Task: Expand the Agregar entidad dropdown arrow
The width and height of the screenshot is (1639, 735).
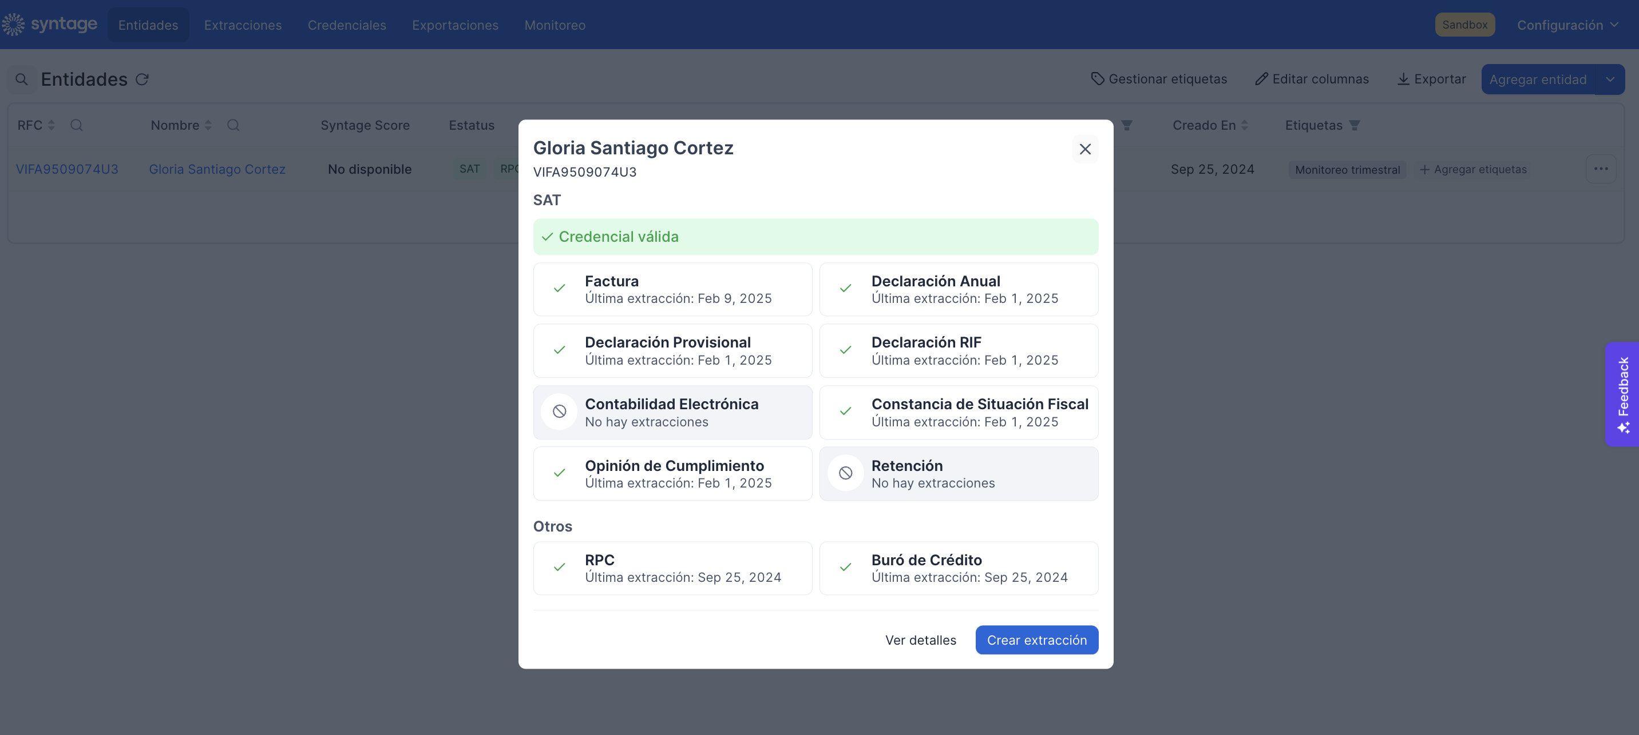Action: [1610, 79]
